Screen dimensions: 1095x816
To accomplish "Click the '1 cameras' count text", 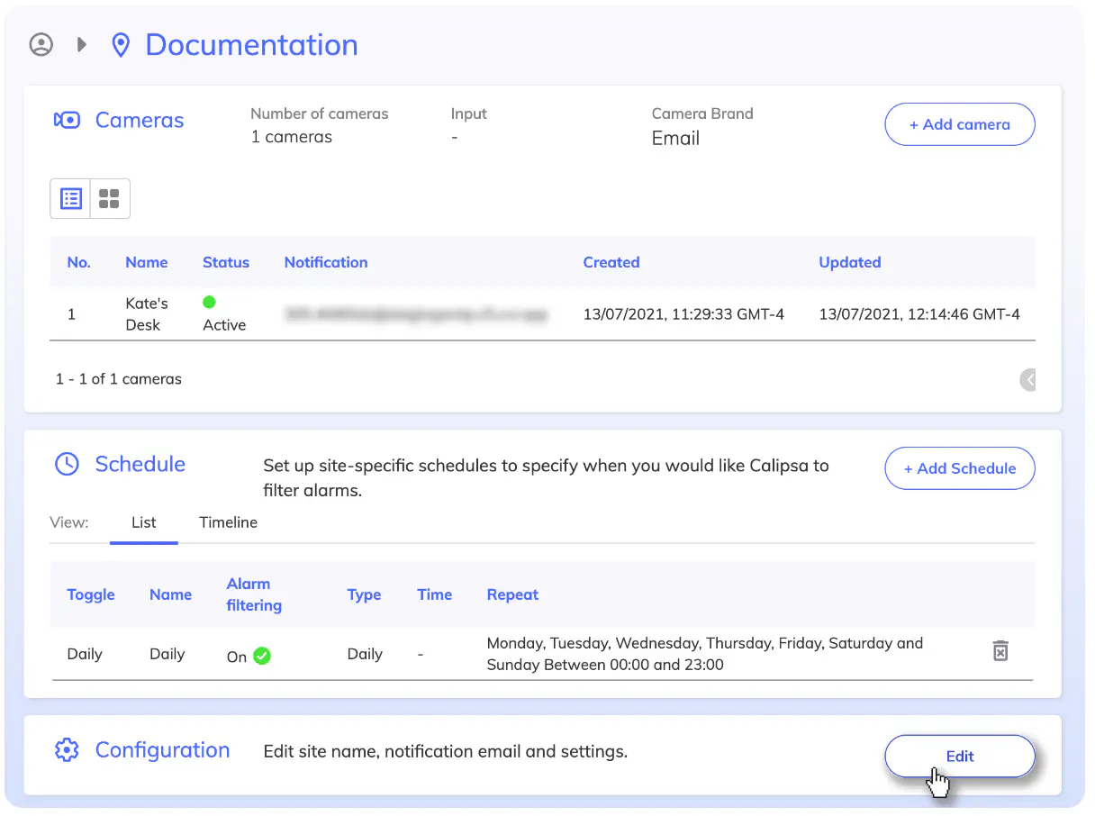I will point(291,137).
